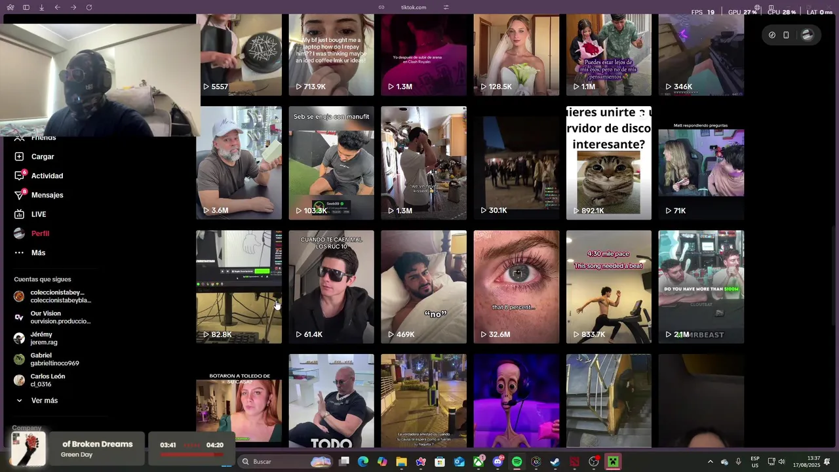Open treadmill 4:30 mile pace video
The image size is (839, 472).
(x=609, y=286)
